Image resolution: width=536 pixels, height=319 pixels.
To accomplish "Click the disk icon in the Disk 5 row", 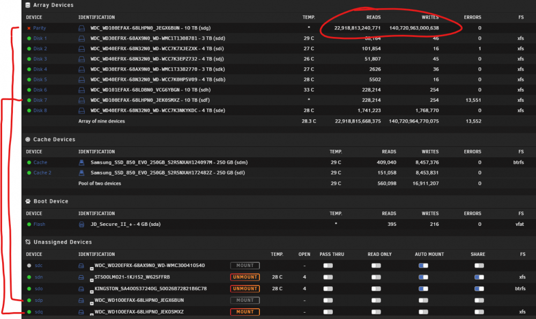I will click(x=81, y=80).
